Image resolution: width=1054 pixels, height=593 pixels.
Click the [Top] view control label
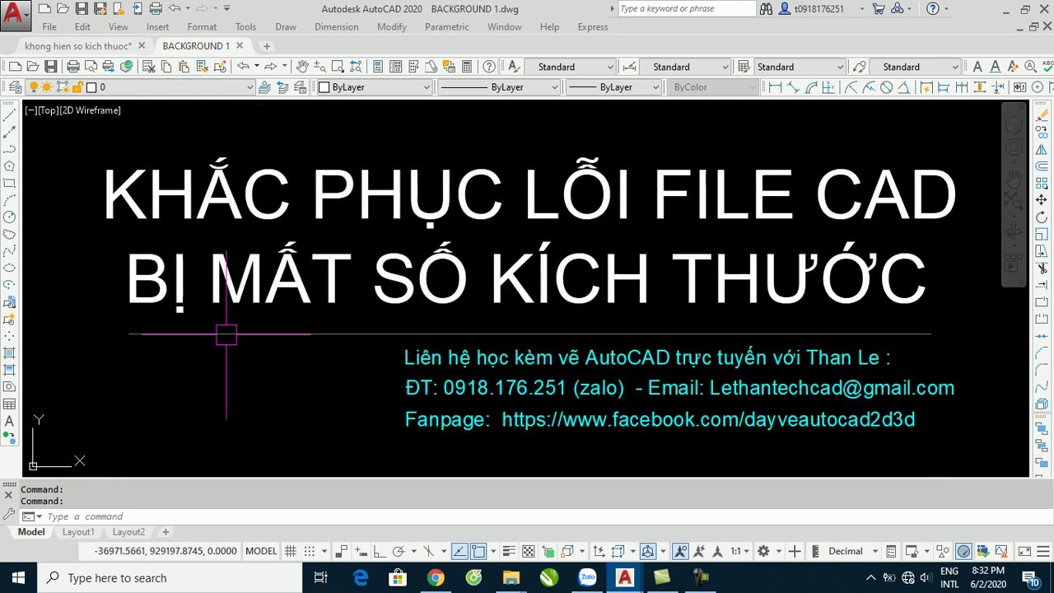tap(48, 110)
